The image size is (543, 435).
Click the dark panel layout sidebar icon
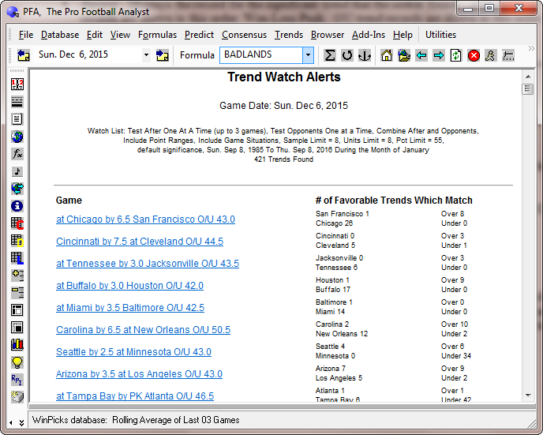click(17, 327)
